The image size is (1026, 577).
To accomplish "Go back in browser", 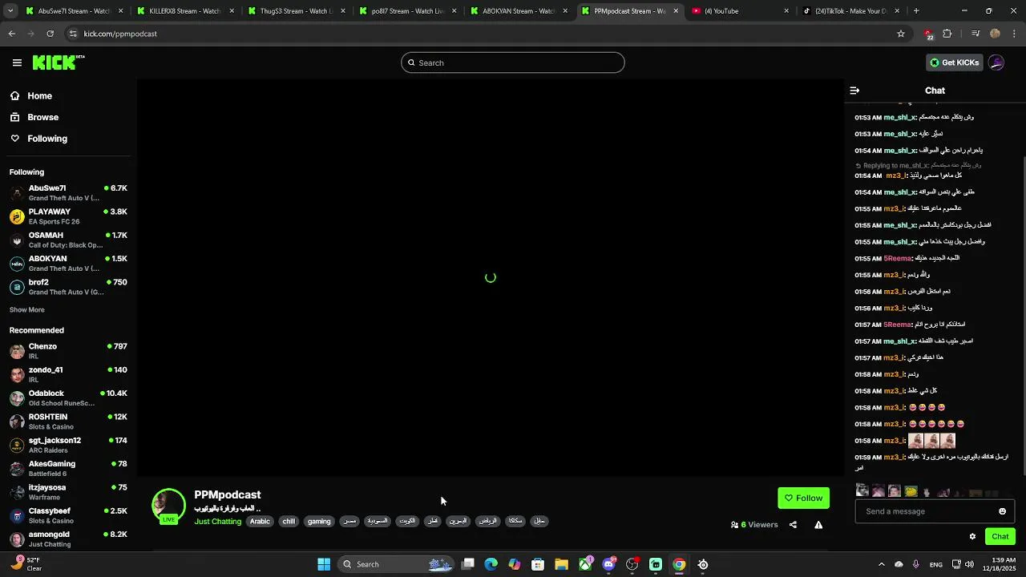I will click(12, 34).
